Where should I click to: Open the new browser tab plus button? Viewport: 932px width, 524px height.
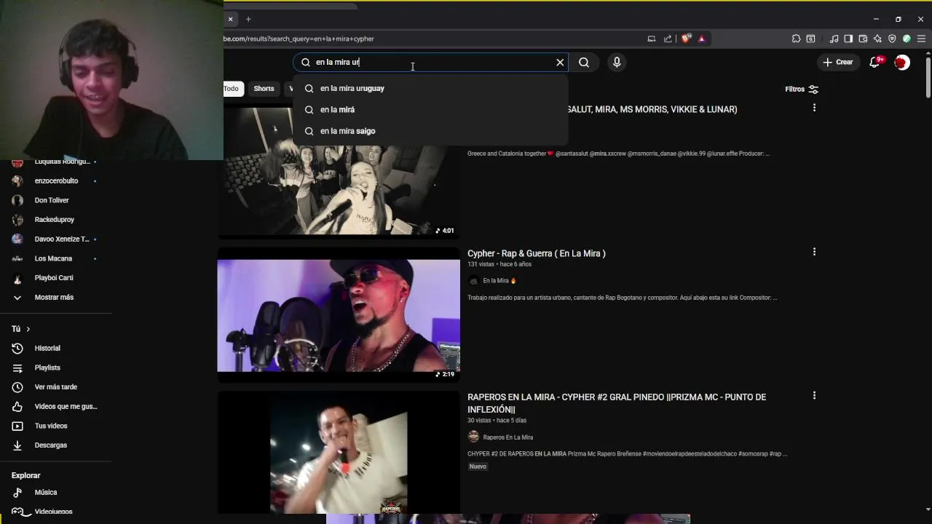click(248, 19)
